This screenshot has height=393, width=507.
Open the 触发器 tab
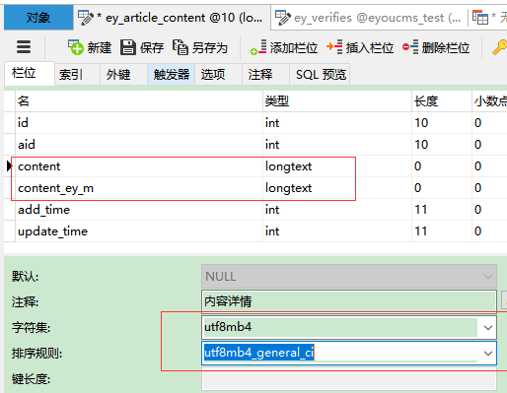(x=171, y=75)
